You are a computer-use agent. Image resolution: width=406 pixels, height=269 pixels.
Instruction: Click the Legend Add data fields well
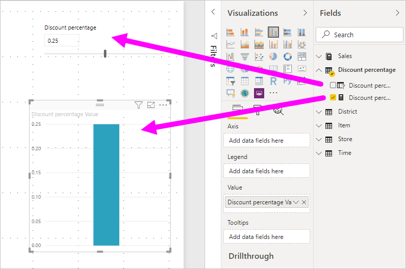pos(267,171)
